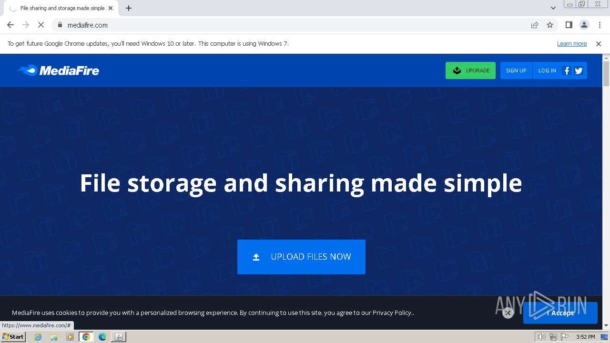
Task: Close the MediaFire tab
Action: 111,8
